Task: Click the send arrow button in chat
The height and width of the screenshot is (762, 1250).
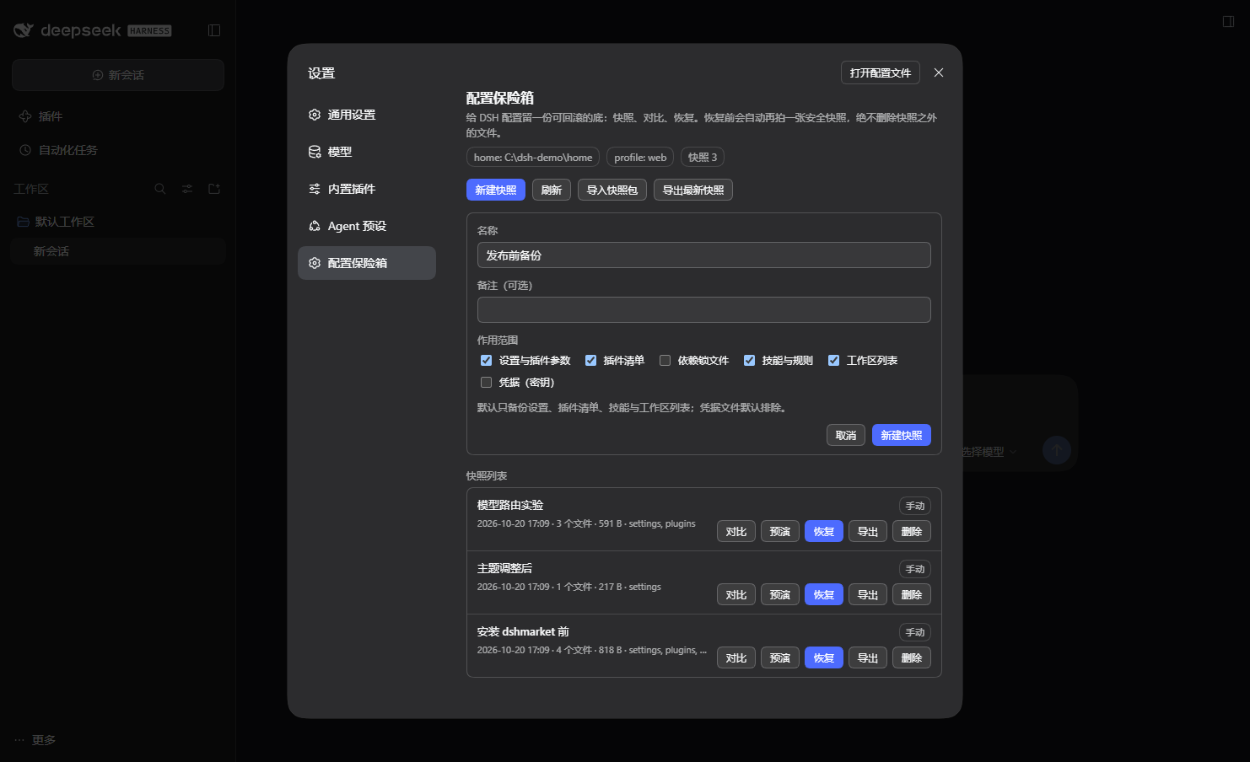Action: coord(1057,450)
